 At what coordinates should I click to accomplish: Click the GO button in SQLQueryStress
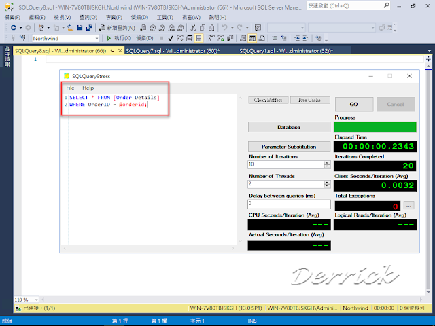tap(353, 104)
